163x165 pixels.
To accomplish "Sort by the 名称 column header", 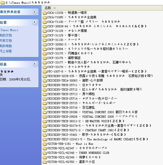I will (x=48, y=8).
